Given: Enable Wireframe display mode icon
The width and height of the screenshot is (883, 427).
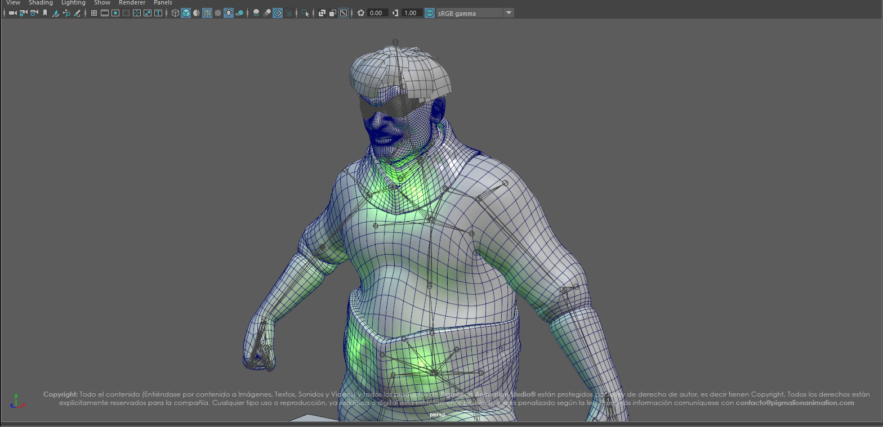Looking at the screenshot, I should [175, 13].
